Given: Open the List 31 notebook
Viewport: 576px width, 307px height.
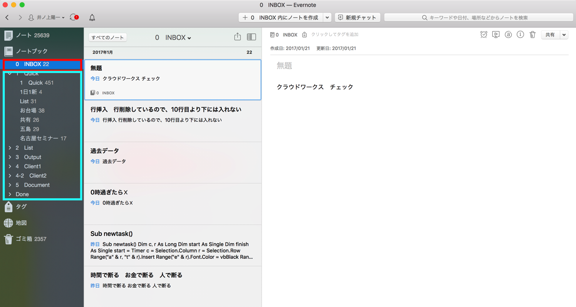Looking at the screenshot, I should (x=28, y=101).
